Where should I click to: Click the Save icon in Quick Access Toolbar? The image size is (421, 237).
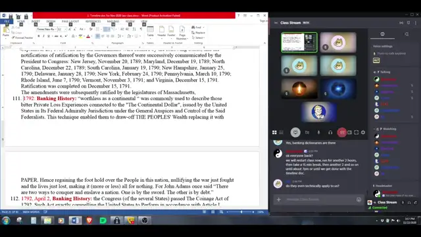tap(11, 16)
